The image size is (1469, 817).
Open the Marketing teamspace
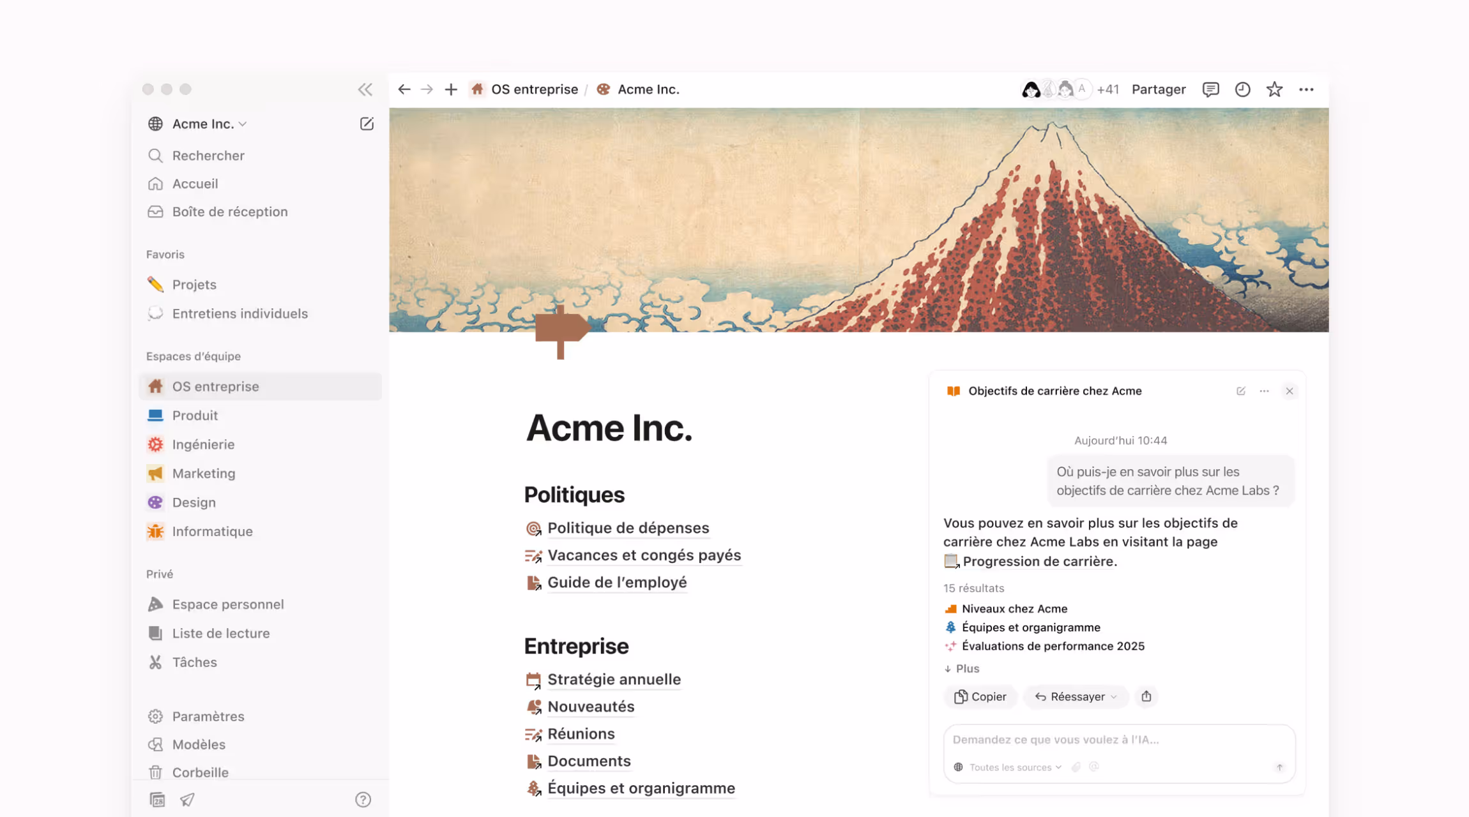[x=261, y=474]
